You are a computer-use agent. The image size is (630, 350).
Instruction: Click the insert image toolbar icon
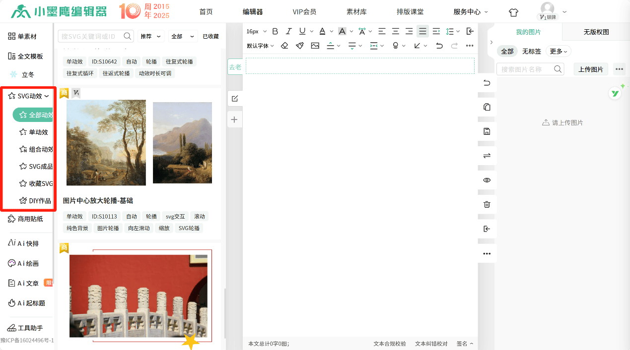pyautogui.click(x=315, y=46)
